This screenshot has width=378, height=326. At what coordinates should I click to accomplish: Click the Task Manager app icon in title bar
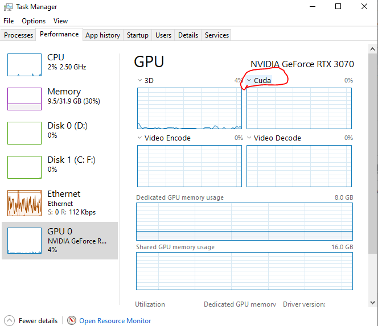pyautogui.click(x=8, y=7)
